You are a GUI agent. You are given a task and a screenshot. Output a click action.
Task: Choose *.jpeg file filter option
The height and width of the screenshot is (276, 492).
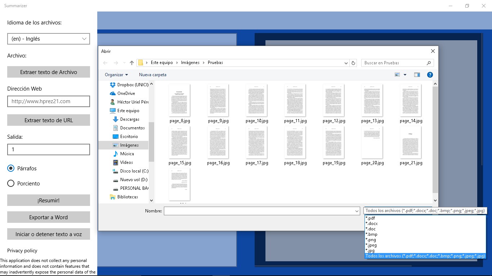[x=425, y=245]
